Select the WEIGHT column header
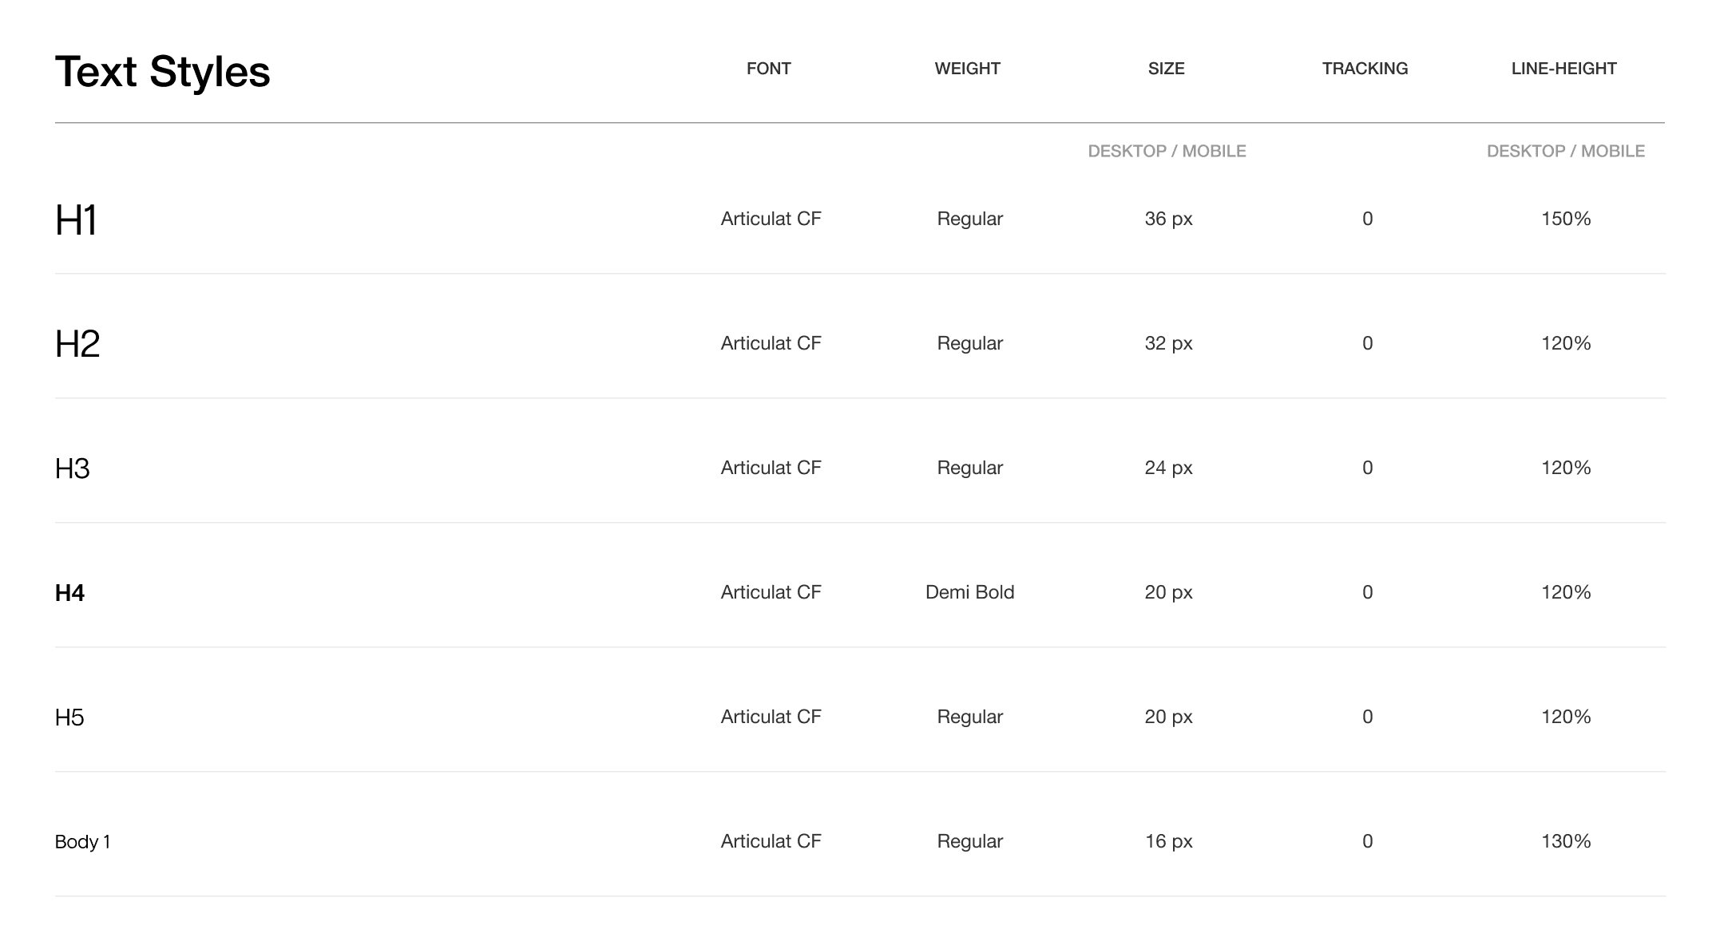Screen dimensions: 1720x929 click(x=967, y=69)
